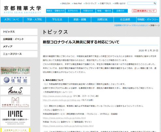Open the m.anzen.mofa.go.jp/mbtop.asp mobile link
The width and height of the screenshot is (161, 132).
tap(61, 100)
